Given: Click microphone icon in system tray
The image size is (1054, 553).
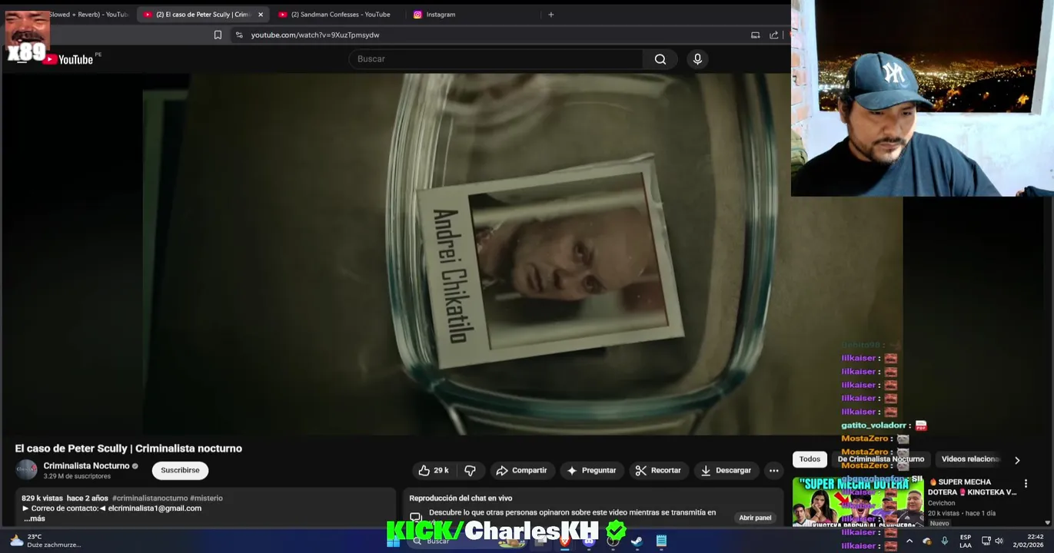Looking at the screenshot, I should [944, 541].
